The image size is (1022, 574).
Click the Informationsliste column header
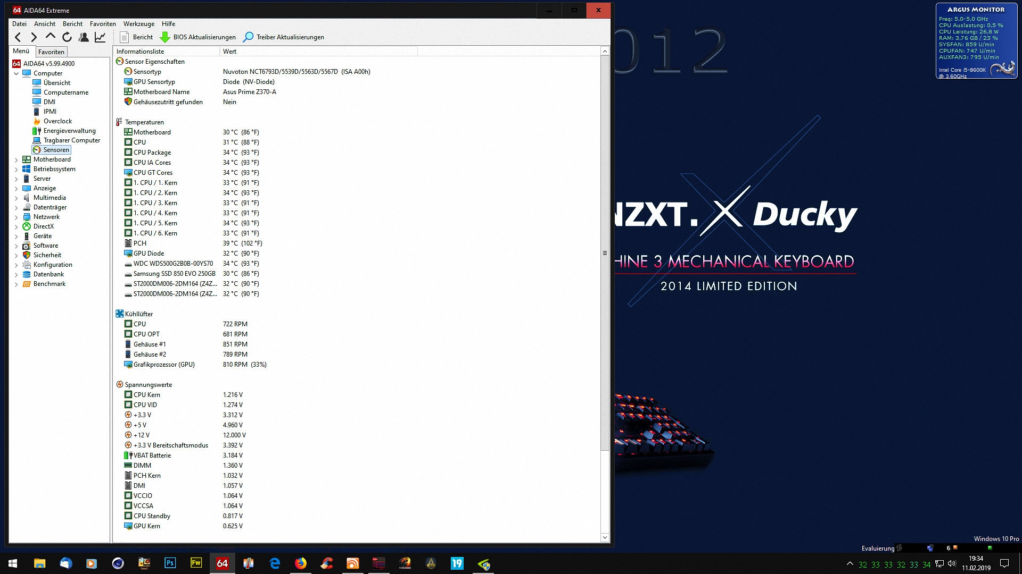tap(167, 52)
